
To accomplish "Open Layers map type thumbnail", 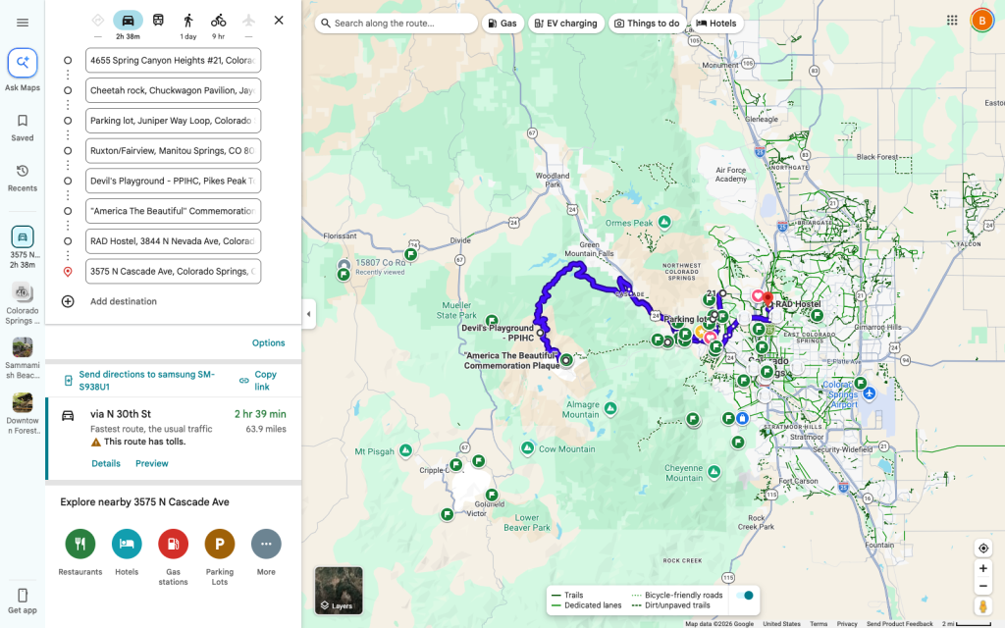I will coord(339,590).
